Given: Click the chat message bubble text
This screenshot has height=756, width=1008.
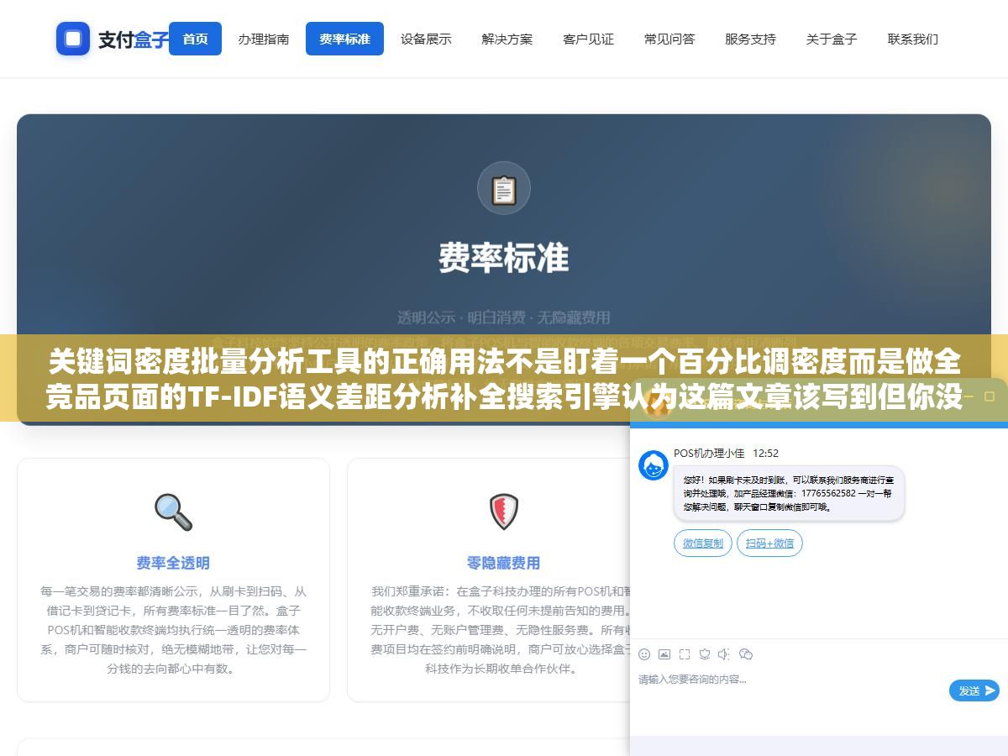Looking at the screenshot, I should (789, 493).
